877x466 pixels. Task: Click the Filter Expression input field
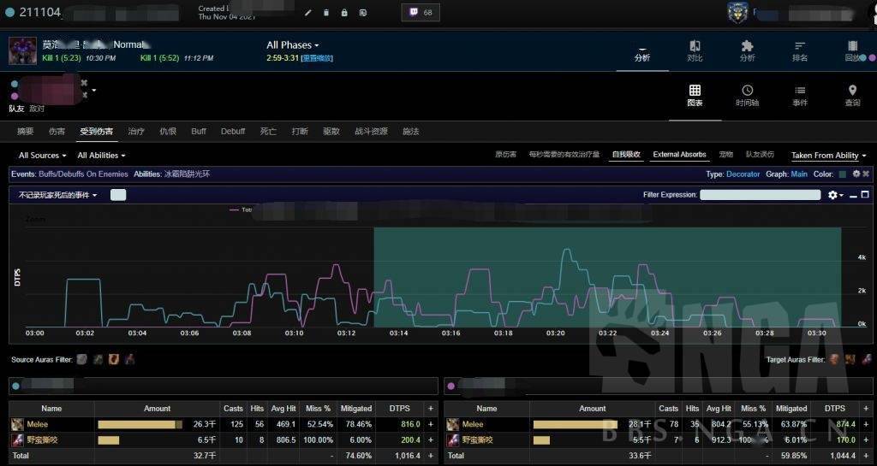pyautogui.click(x=761, y=195)
